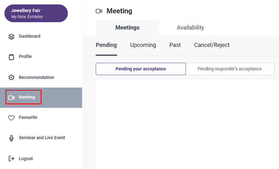Select the Meeting label in sidebar
Screen dimensions: 279x169
click(27, 97)
